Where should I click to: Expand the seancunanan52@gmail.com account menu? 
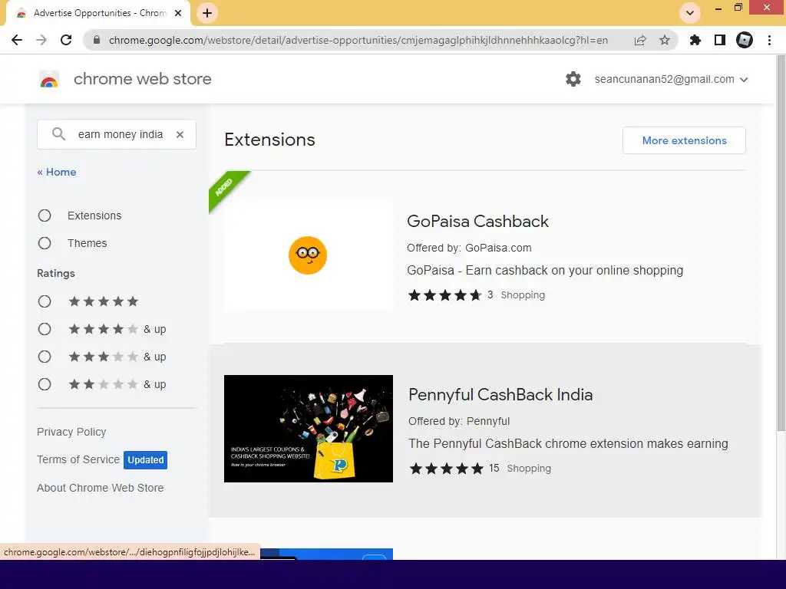[x=671, y=79]
